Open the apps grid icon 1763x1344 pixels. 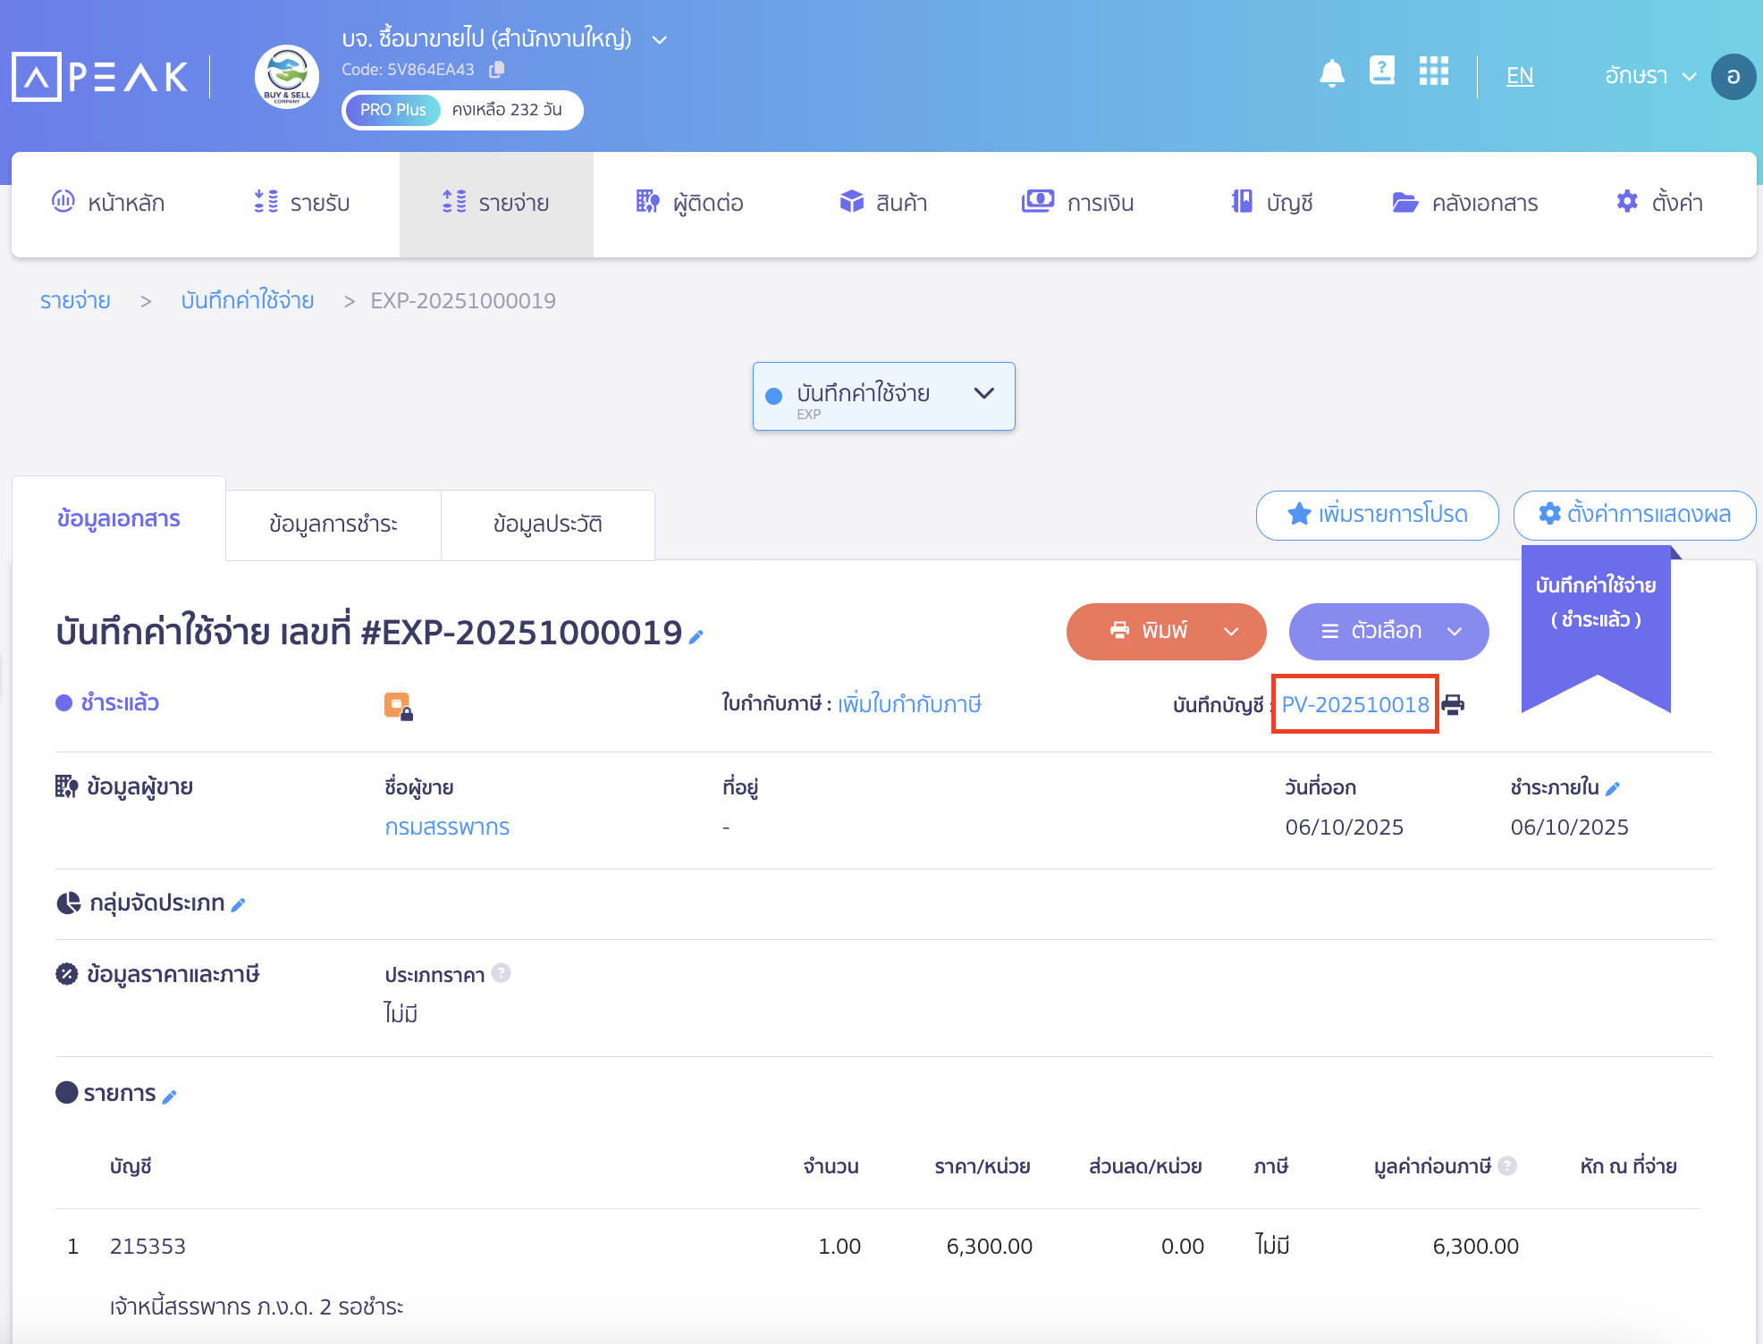coord(1433,71)
